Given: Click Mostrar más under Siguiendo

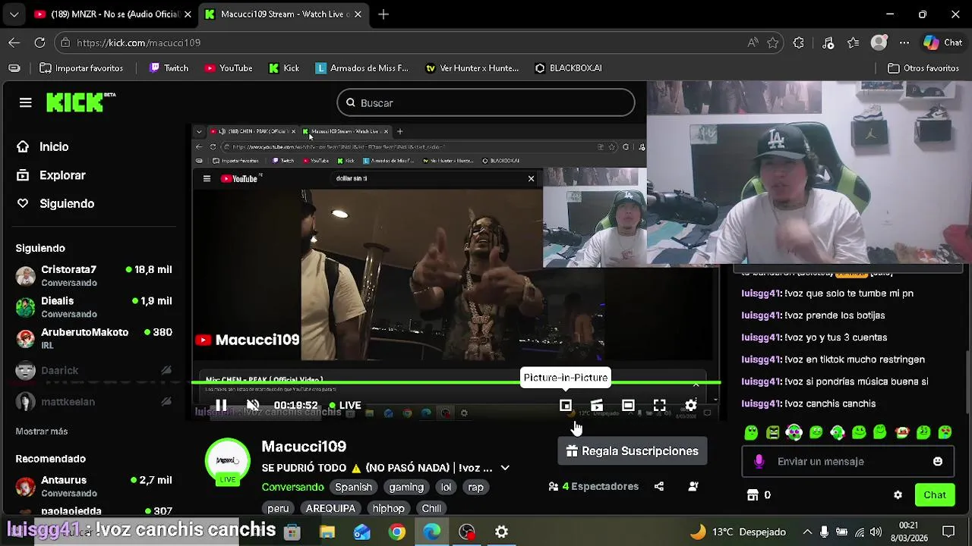Looking at the screenshot, I should [42, 431].
